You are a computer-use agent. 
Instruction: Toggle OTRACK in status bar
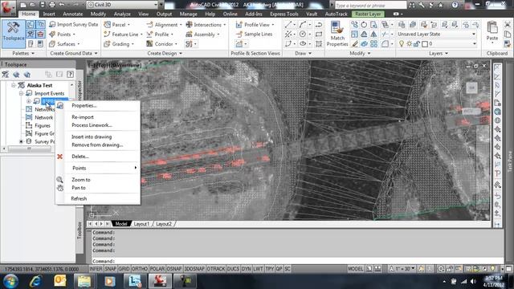click(216, 269)
